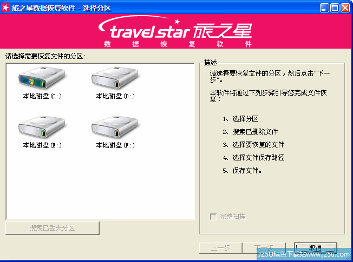353x262 pixels.
Task: Click the 本地磁盘 (D:) label
Action: pyautogui.click(x=115, y=96)
